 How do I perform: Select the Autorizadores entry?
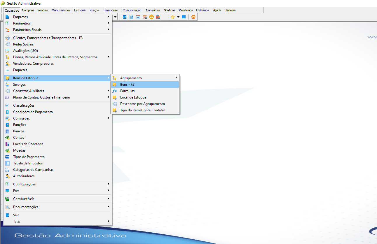[x=58, y=176]
